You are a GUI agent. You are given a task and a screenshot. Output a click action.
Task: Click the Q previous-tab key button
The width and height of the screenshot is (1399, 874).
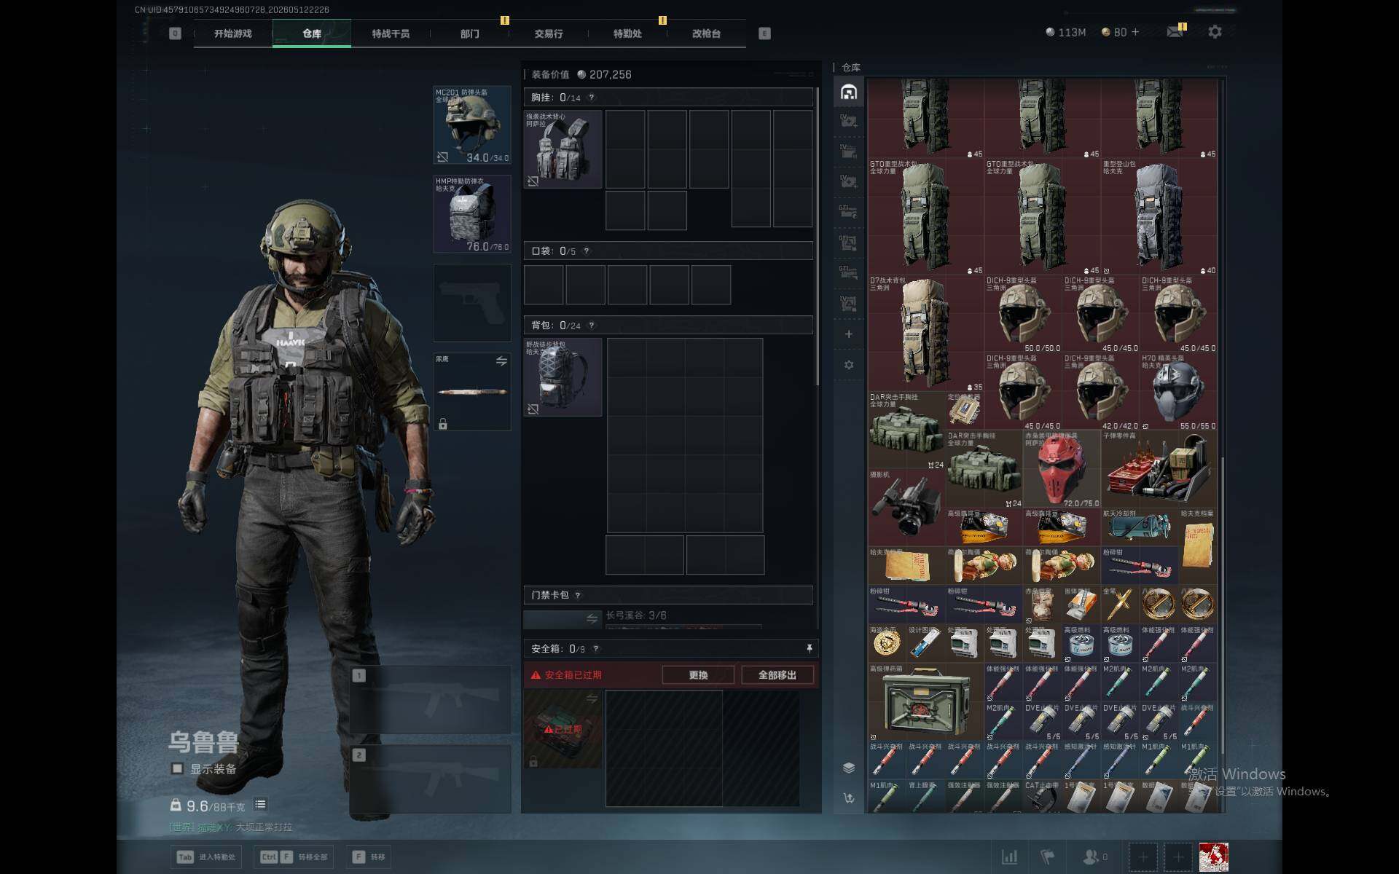click(175, 34)
